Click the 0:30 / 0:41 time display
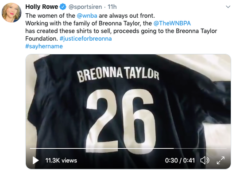236x173 pixels. click(x=180, y=161)
